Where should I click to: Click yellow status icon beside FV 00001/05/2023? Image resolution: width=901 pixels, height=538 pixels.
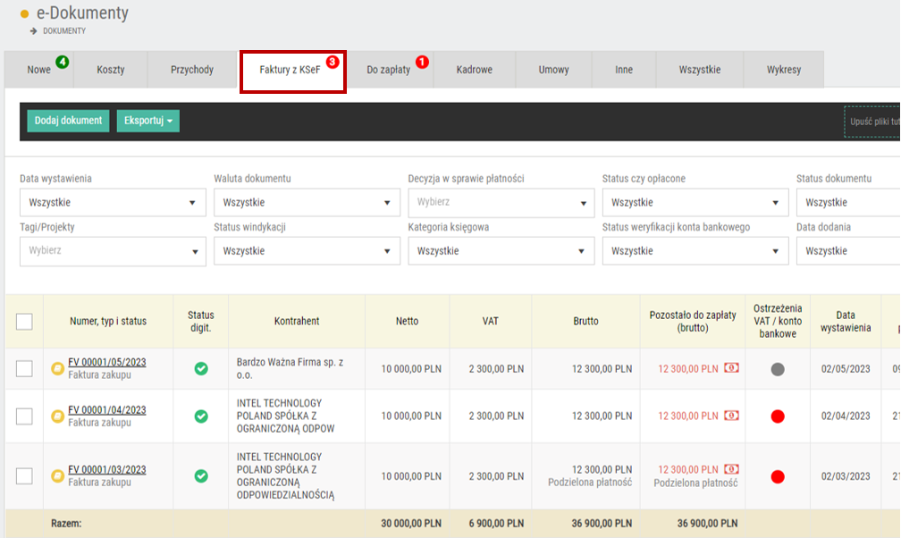(x=57, y=368)
